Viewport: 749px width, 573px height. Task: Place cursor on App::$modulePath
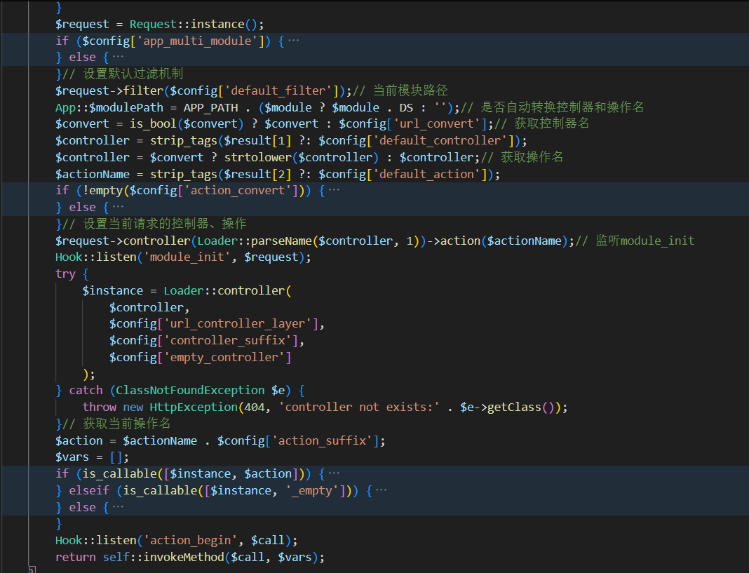[x=109, y=107]
